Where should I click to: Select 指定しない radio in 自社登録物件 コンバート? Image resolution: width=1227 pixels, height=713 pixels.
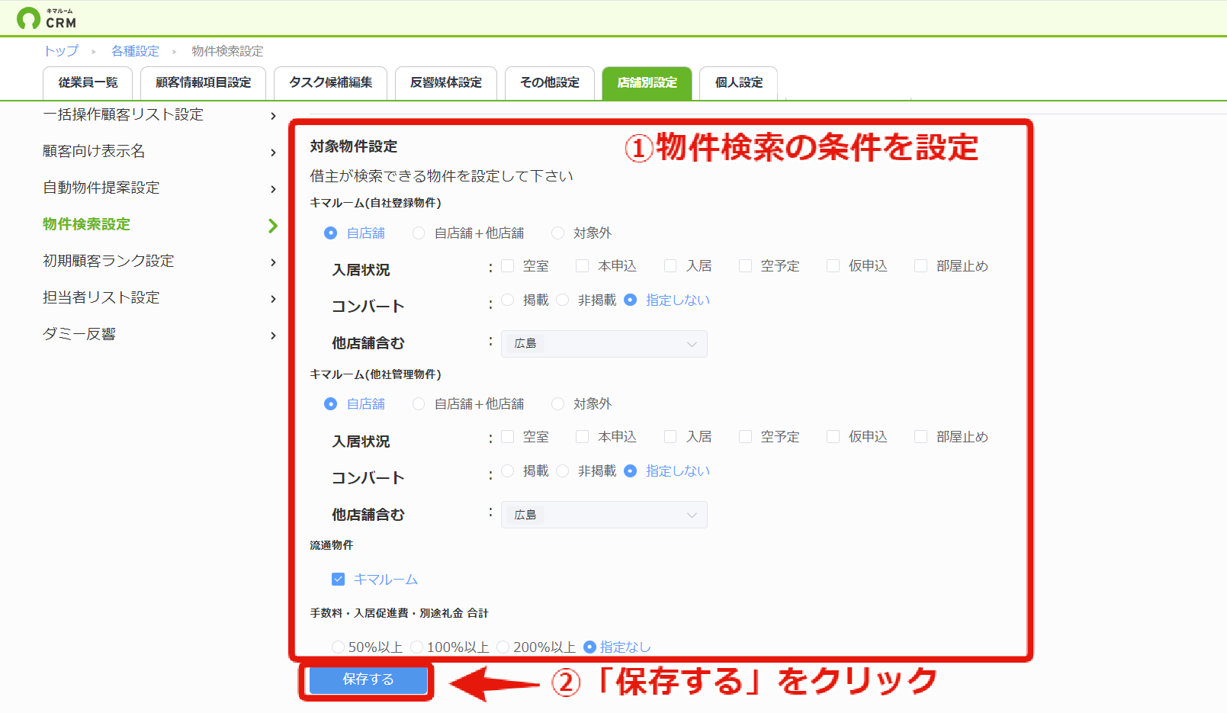click(631, 300)
